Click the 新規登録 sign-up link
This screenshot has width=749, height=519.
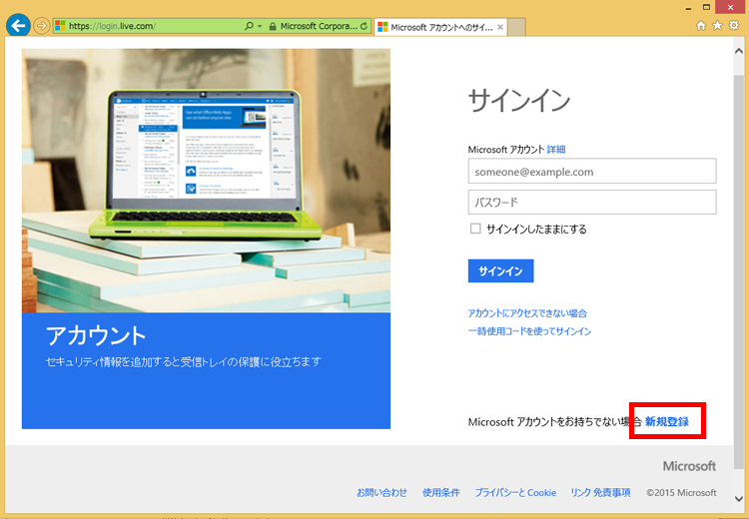pos(666,422)
